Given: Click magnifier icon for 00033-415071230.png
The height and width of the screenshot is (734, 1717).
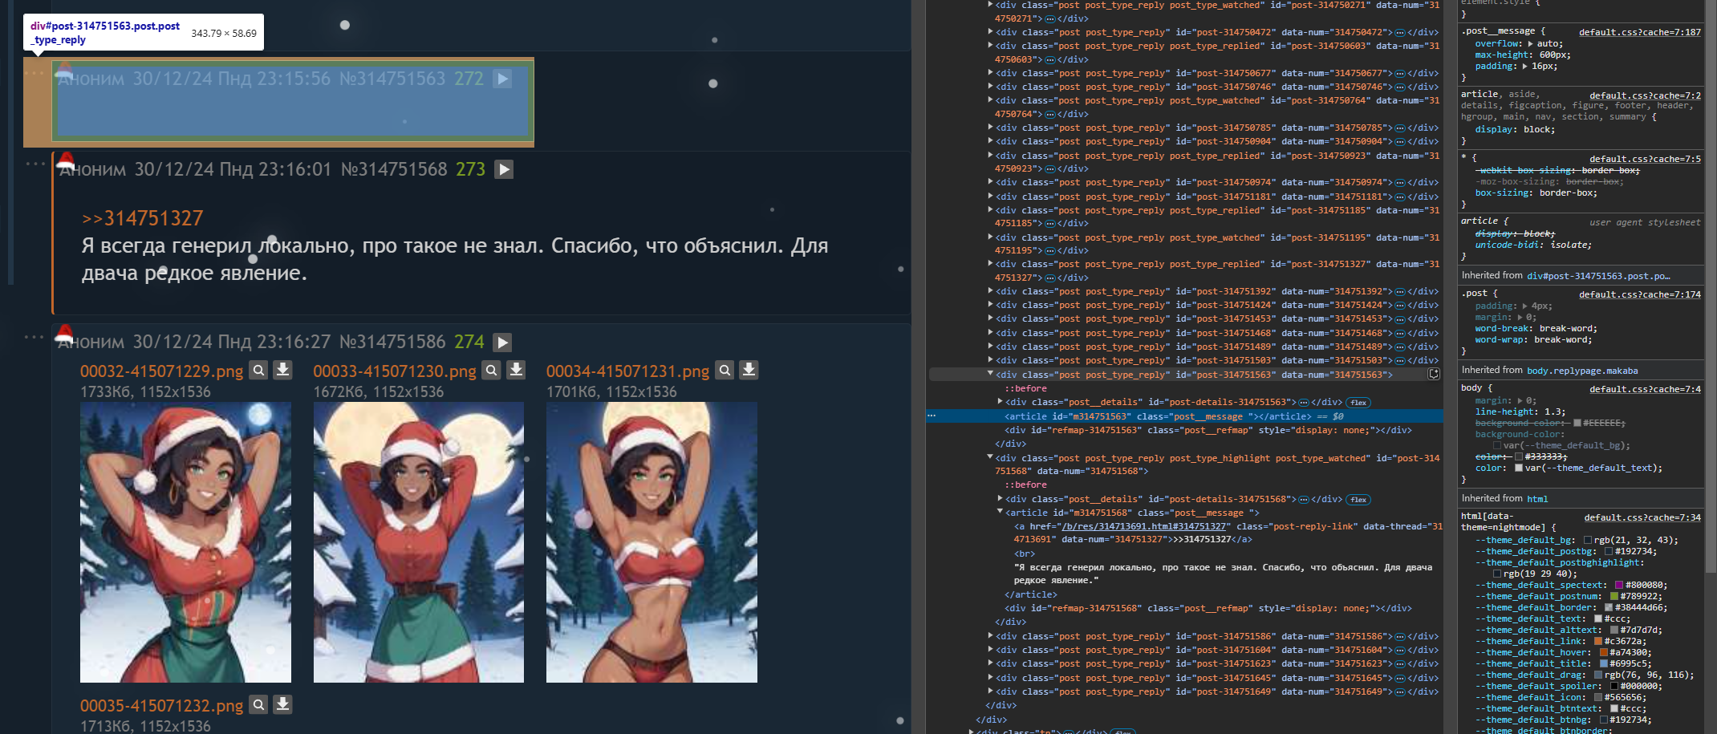Looking at the screenshot, I should [x=492, y=370].
